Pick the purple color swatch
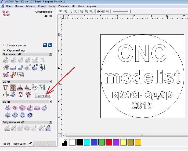This screenshot has height=151, width=188. (x=116, y=142)
